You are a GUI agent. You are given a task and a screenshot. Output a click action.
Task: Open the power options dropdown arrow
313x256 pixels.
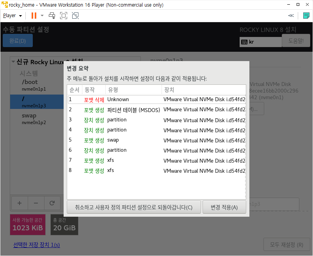click(42, 16)
